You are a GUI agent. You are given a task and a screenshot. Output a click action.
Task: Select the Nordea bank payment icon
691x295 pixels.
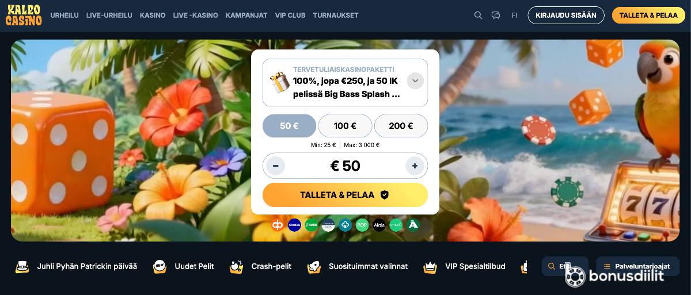tap(294, 225)
